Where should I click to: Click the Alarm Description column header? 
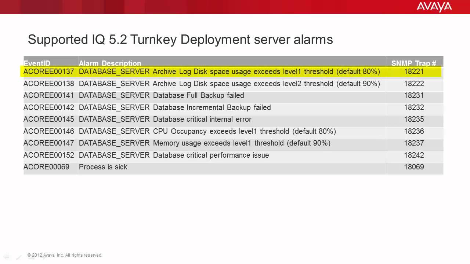(110, 63)
